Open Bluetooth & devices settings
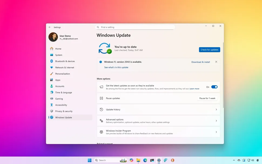Screen dimensions: 262x164 click(64, 61)
